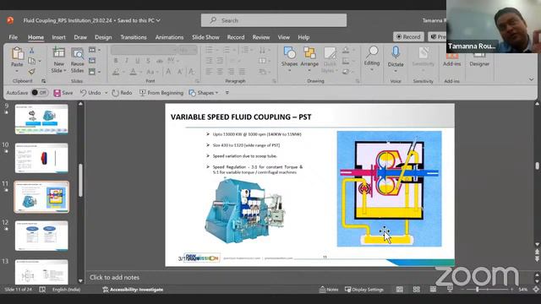Switch to the Animations tab
Viewport: 541px width, 304px height.
pos(169,37)
